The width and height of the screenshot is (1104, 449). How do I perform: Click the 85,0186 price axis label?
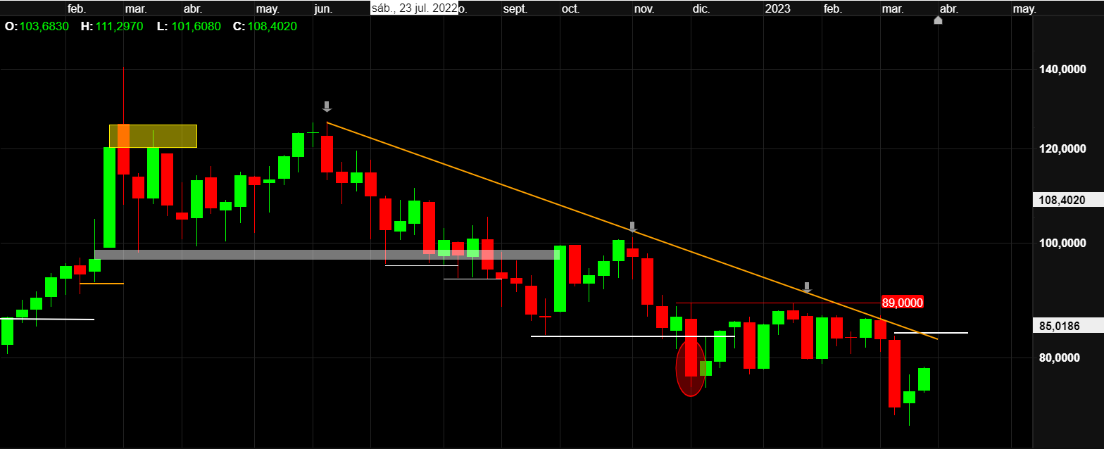coord(1068,325)
